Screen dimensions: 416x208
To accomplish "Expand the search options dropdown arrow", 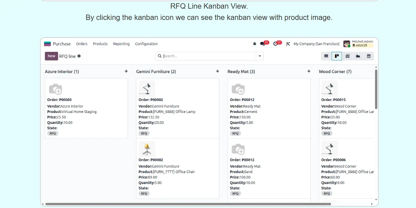I will pyautogui.click(x=260, y=56).
